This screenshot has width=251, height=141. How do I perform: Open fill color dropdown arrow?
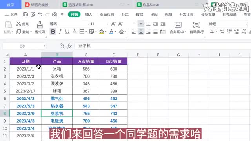[106, 32]
